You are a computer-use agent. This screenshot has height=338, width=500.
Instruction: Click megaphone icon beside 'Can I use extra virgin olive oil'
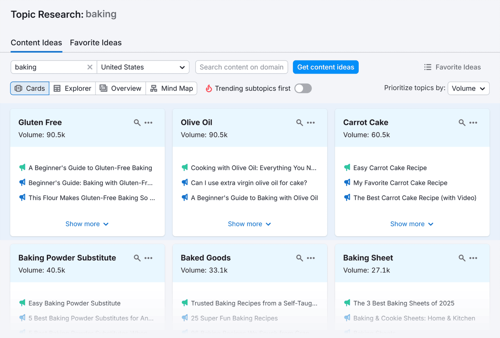click(x=185, y=183)
